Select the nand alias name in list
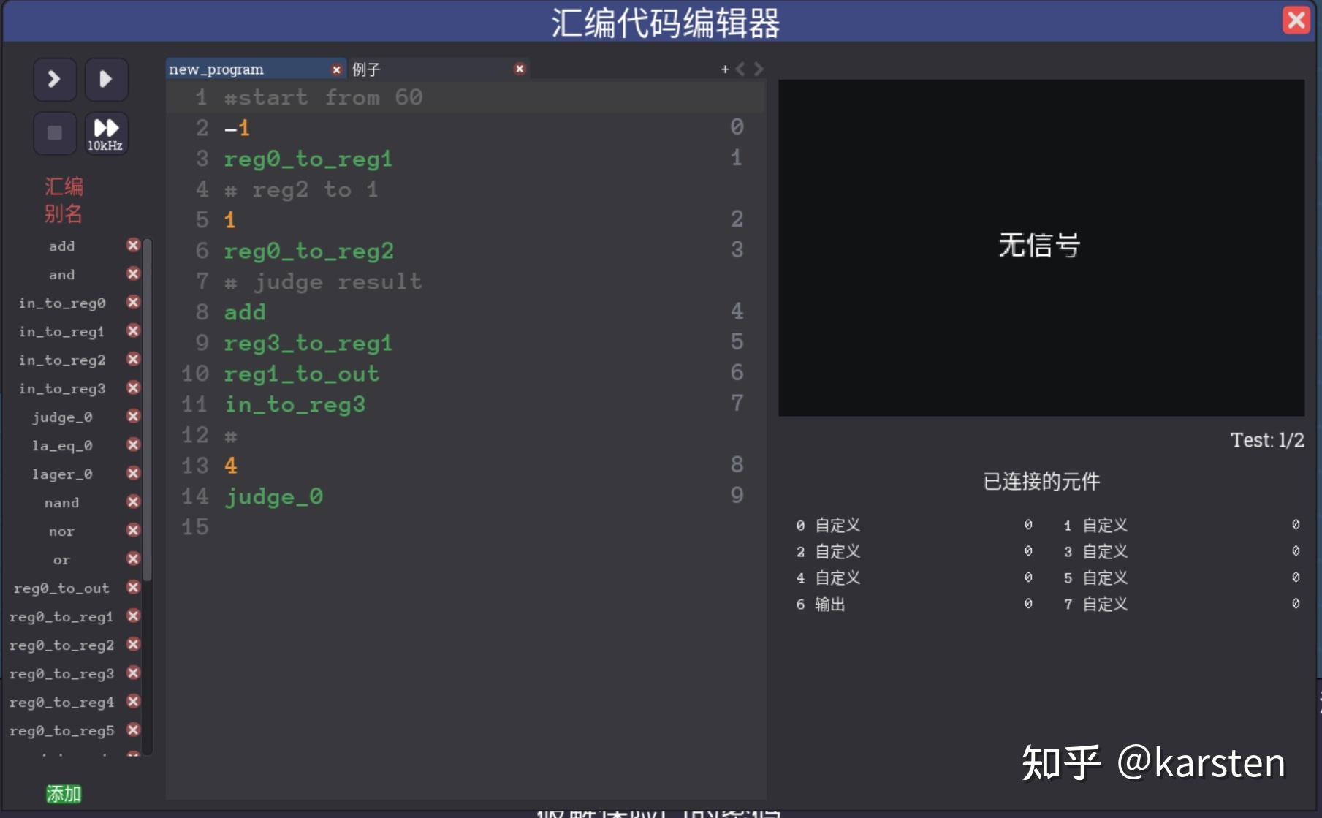Image resolution: width=1322 pixels, height=818 pixels. 62,503
